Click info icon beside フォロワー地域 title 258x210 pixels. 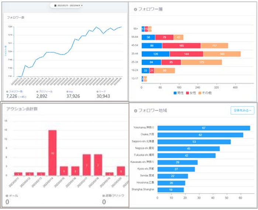coord(135,110)
